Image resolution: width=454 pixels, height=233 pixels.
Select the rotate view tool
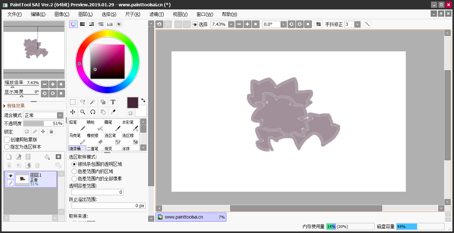pyautogui.click(x=93, y=112)
